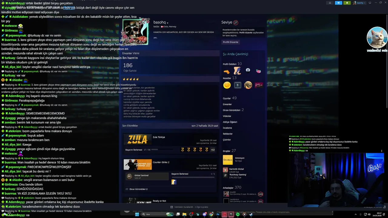Open Zula Türkiye game title
388x218 pixels.
coord(159,137)
